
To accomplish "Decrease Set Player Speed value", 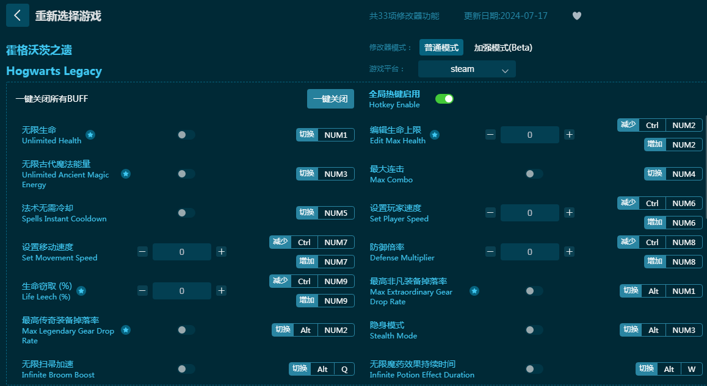I will tap(491, 213).
